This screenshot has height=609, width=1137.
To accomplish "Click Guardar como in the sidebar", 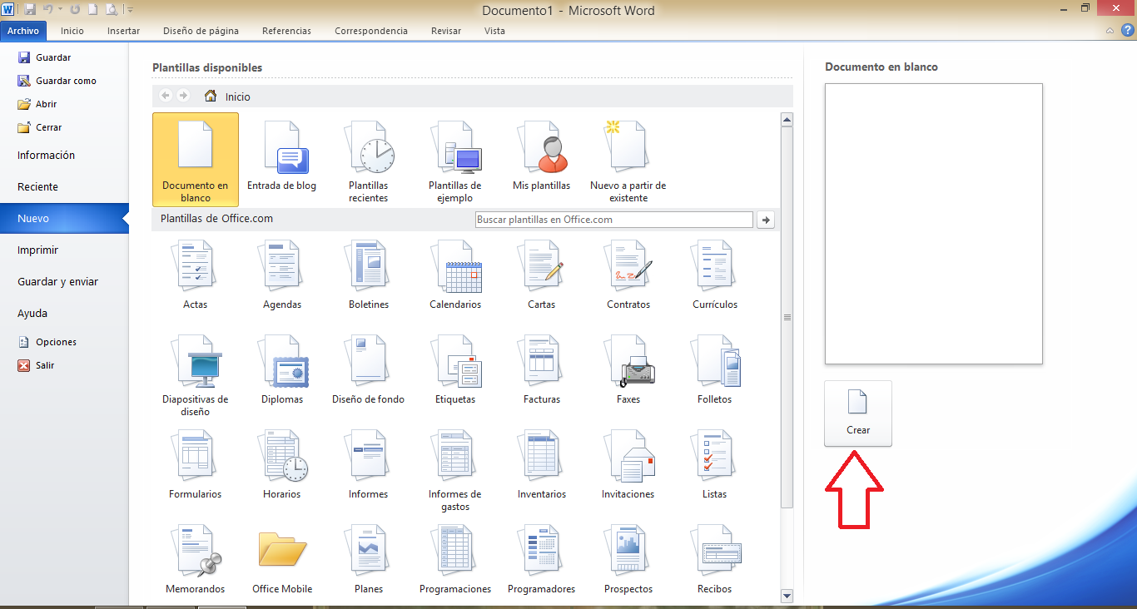I will pos(66,81).
